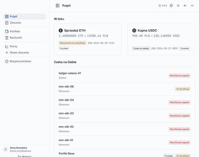Click Weryfikacja wygasła badge for mm-eth-01
Viewport: 199px width, 157px height.
(179, 143)
